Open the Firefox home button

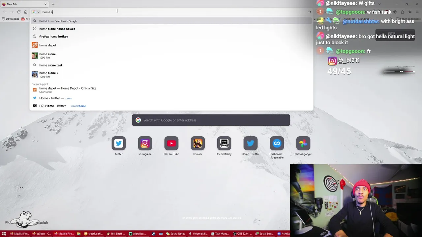pos(26,12)
